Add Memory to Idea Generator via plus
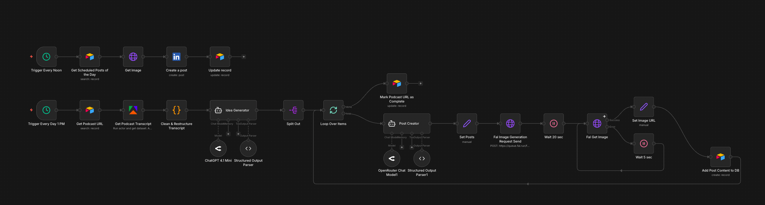Image resolution: width=765 pixels, height=205 pixels. coord(228,134)
